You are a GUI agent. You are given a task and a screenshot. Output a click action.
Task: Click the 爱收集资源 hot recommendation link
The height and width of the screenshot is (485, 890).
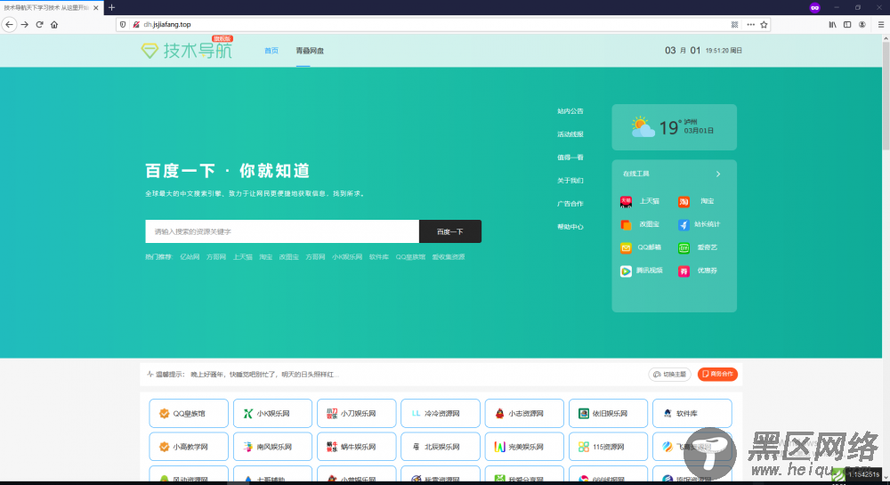[449, 257]
